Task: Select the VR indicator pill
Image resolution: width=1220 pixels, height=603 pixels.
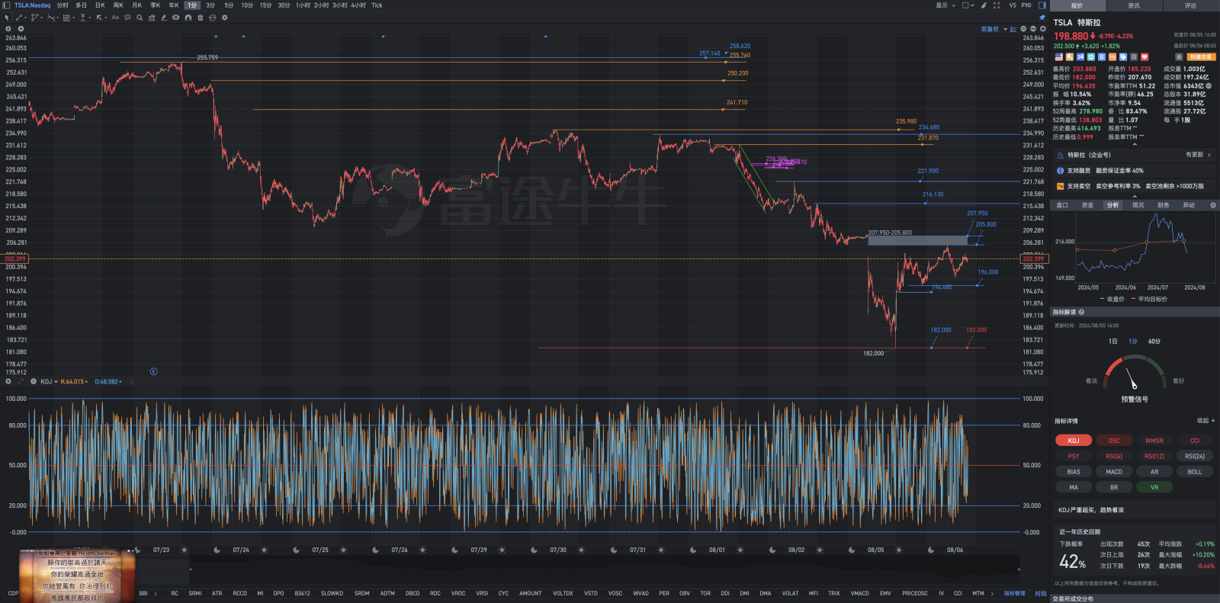Action: pos(1154,487)
